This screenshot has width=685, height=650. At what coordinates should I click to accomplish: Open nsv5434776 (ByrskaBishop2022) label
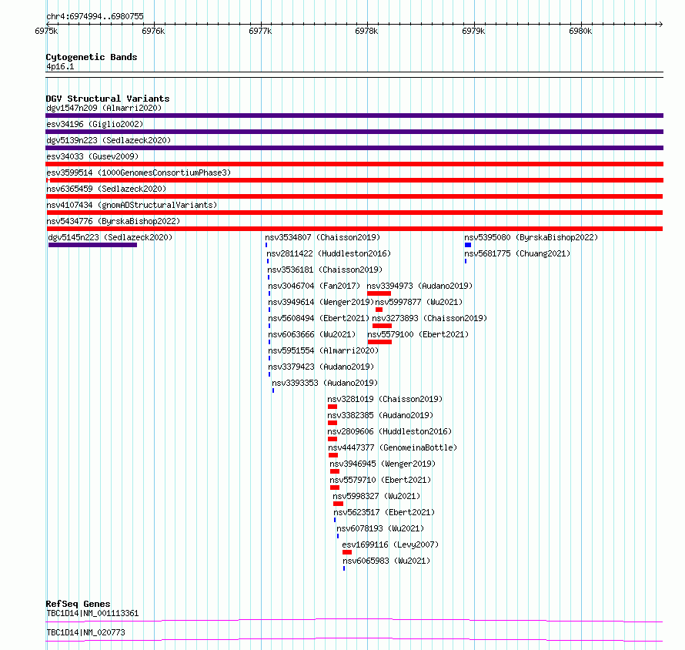click(113, 221)
